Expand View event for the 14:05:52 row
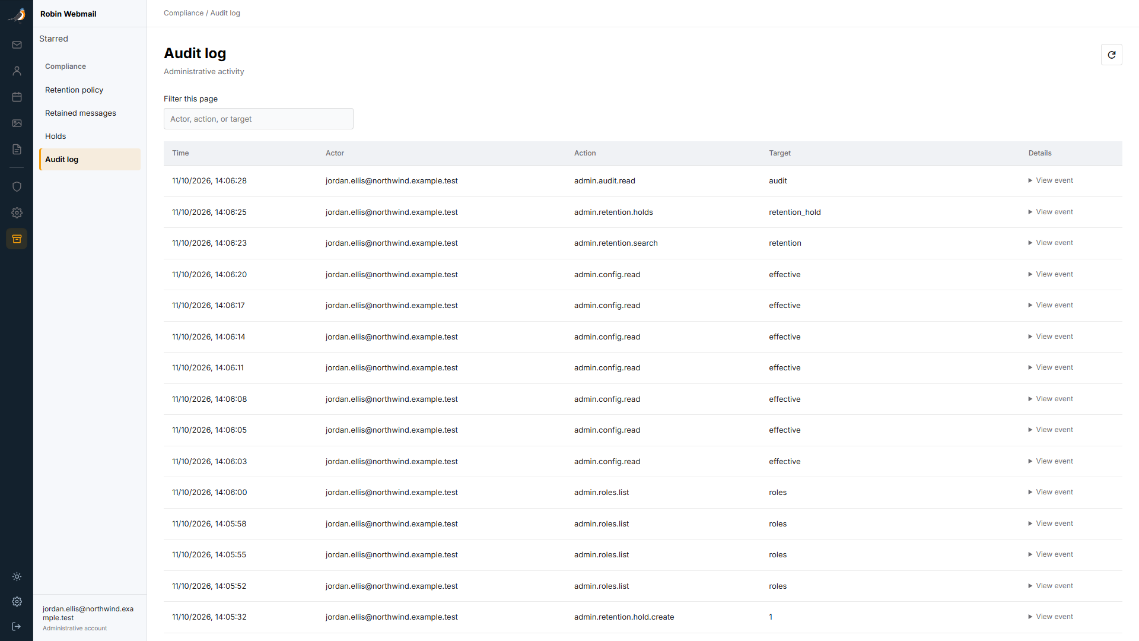 pyautogui.click(x=1051, y=586)
